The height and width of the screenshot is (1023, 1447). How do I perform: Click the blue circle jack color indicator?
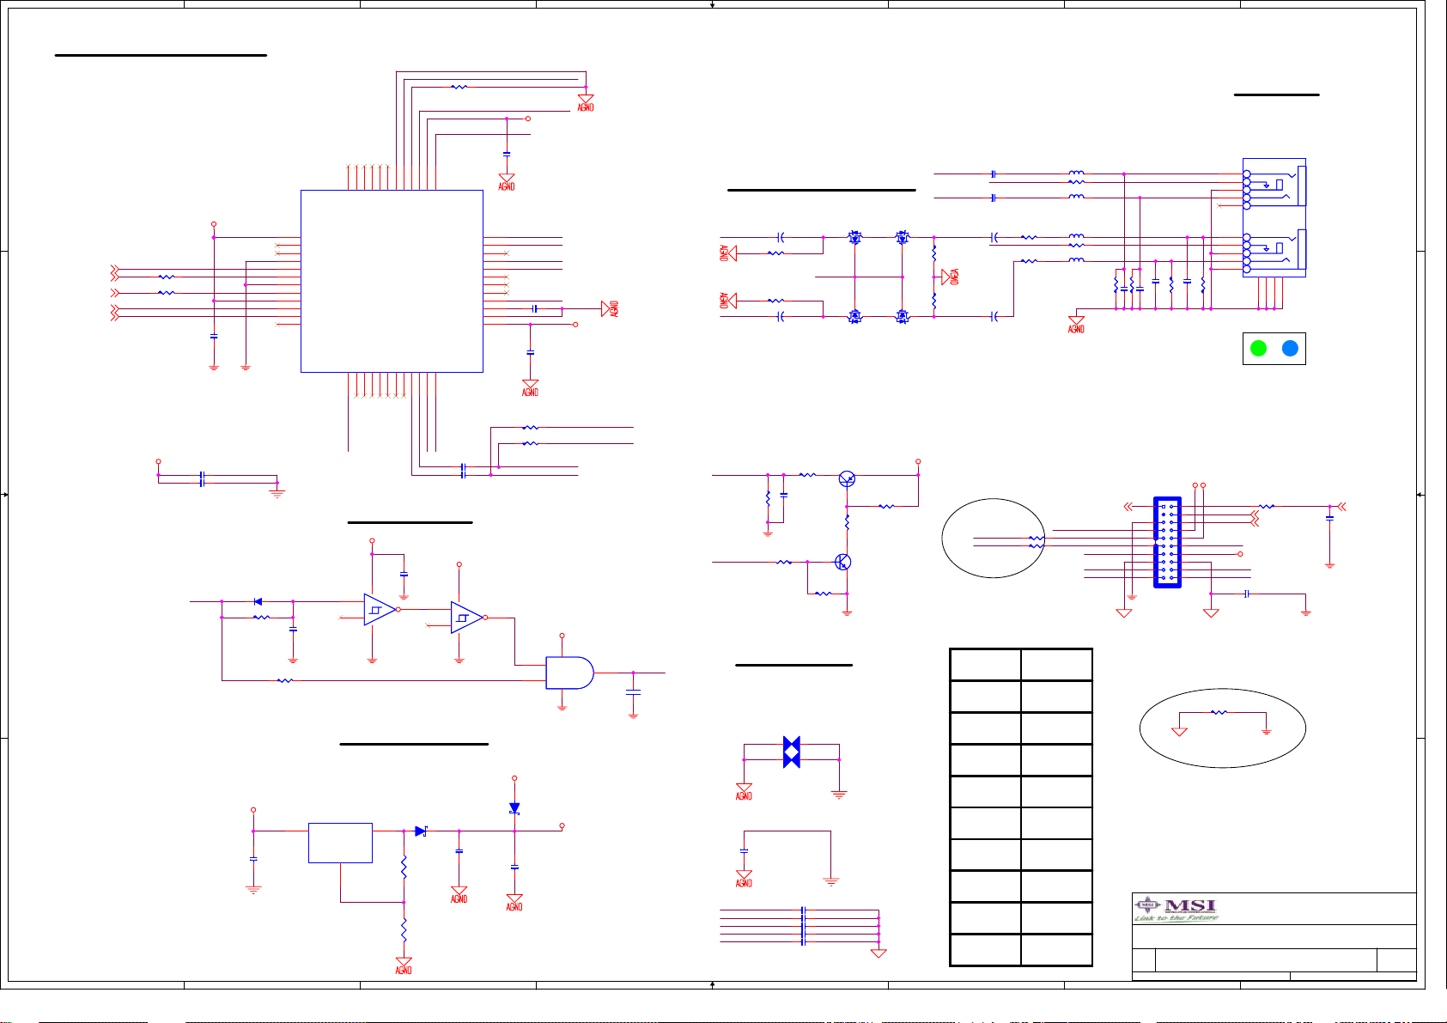point(1290,348)
